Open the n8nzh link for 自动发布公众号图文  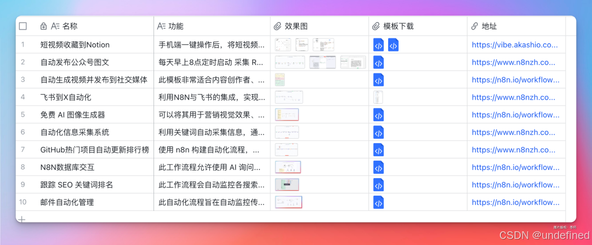pyautogui.click(x=514, y=62)
